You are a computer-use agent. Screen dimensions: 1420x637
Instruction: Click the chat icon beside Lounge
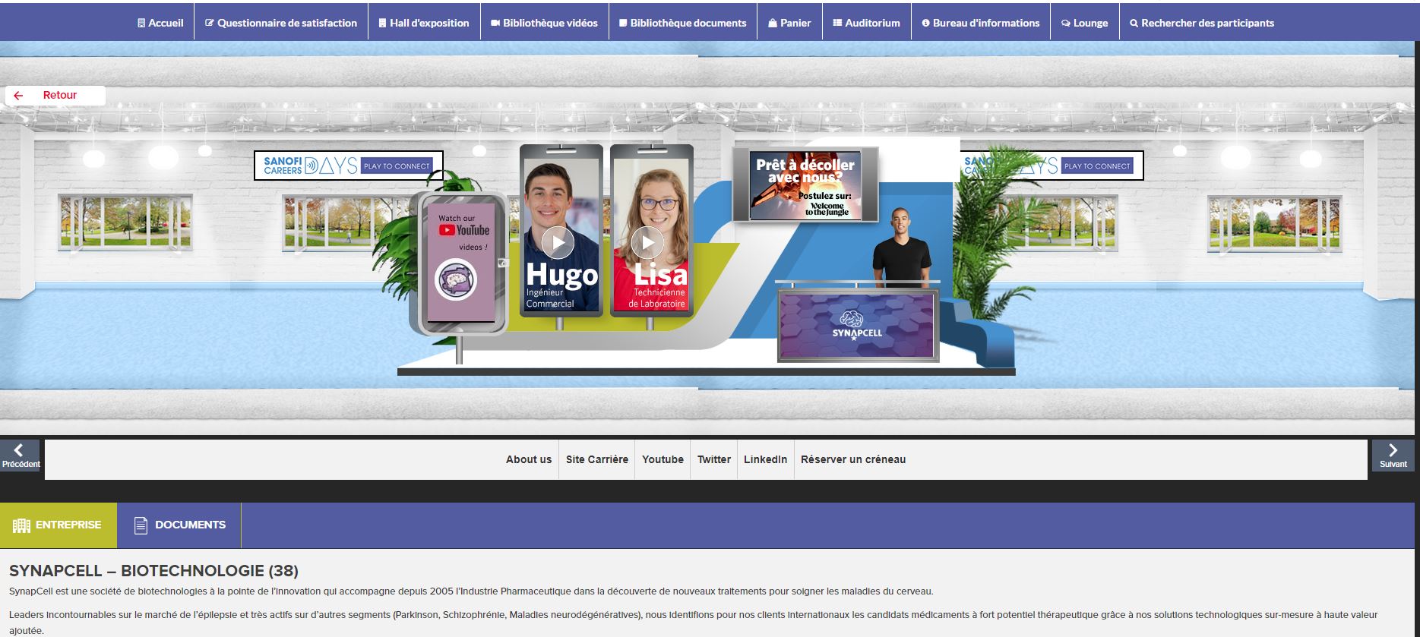tap(1066, 23)
